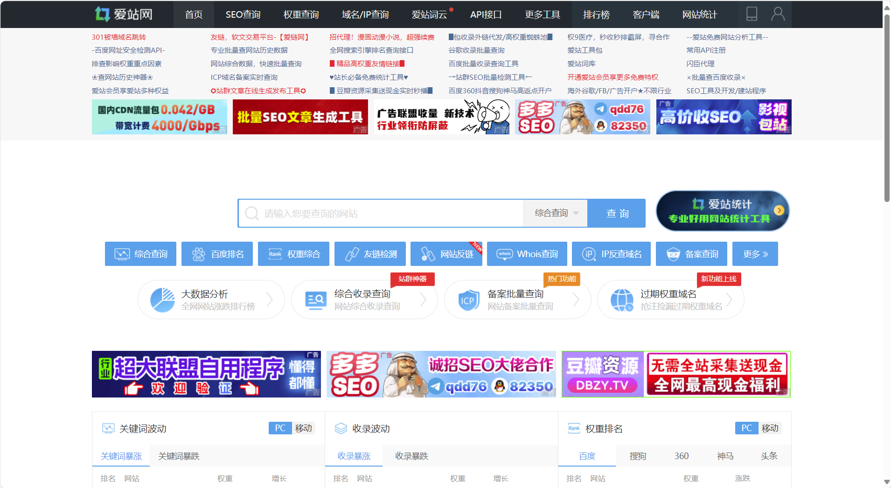Click the 查询 search button
This screenshot has height=488, width=891.
pos(617,213)
